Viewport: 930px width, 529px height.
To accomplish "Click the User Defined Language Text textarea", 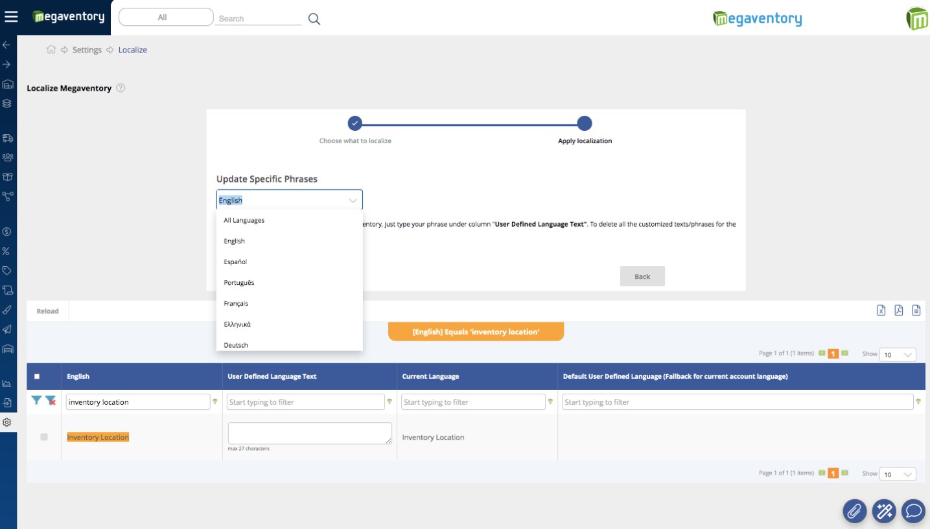I will (x=309, y=433).
